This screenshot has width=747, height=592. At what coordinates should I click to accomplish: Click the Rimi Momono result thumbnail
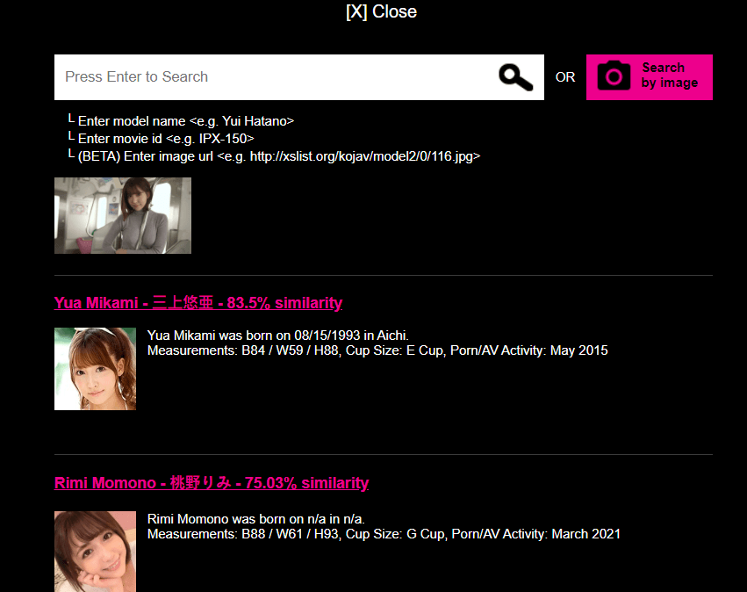click(x=95, y=551)
